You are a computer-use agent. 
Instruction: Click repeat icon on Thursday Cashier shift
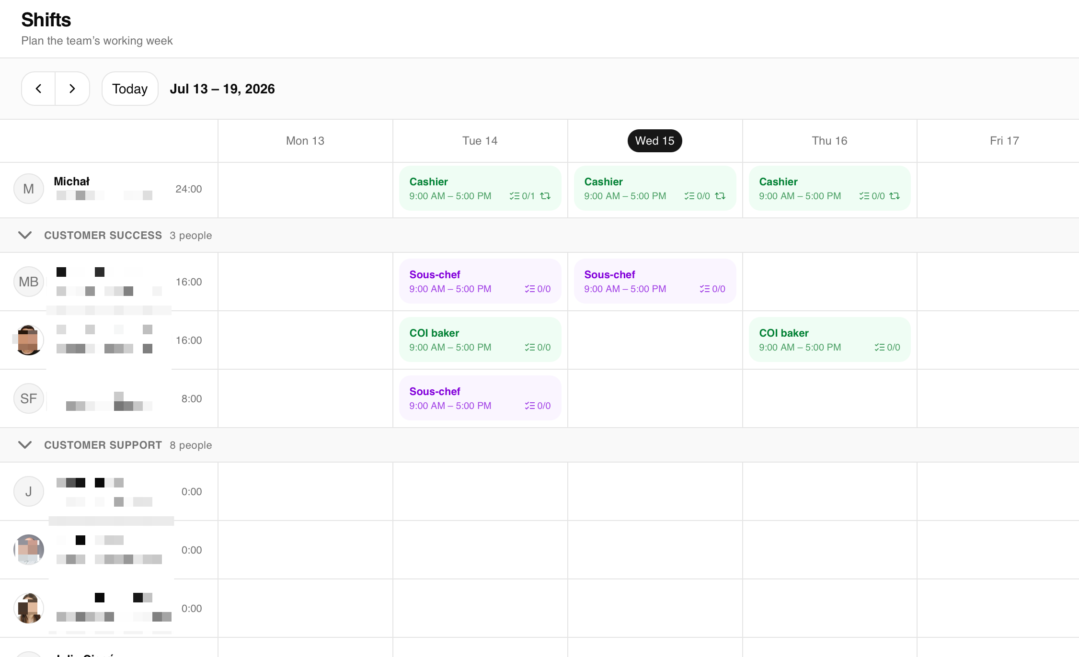click(x=895, y=196)
